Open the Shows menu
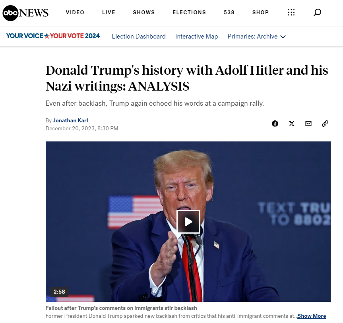This screenshot has height=323, width=343. point(144,12)
